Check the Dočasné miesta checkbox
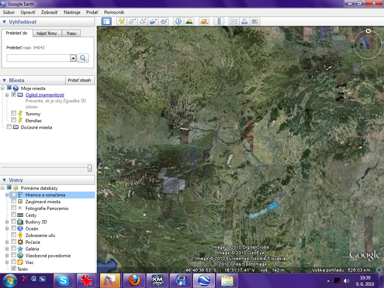Image resolution: width=384 pixels, height=288 pixels. pos(9,127)
